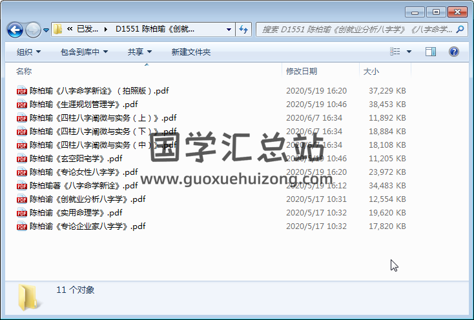The image size is (474, 320).
Task: Close the Explorer window
Action: tap(457, 12)
